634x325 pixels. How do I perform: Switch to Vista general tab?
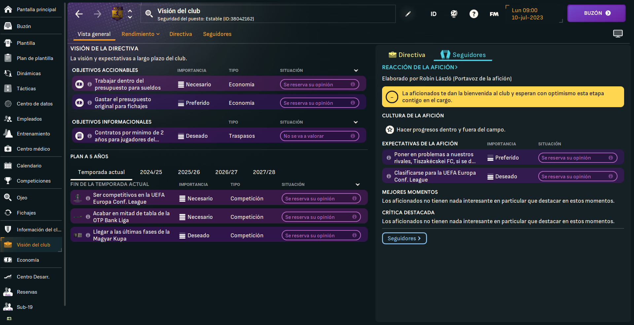[94, 34]
